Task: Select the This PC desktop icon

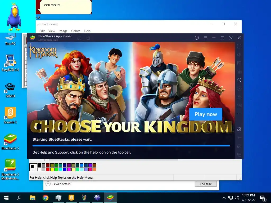Action: click(10, 39)
